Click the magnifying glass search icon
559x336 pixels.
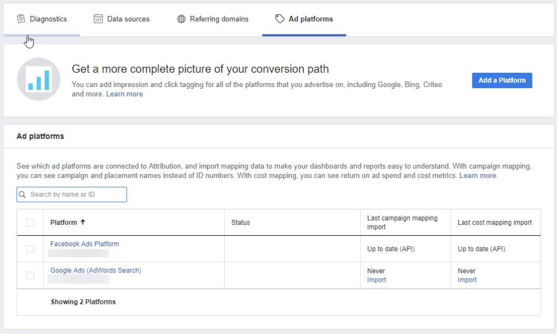click(22, 194)
